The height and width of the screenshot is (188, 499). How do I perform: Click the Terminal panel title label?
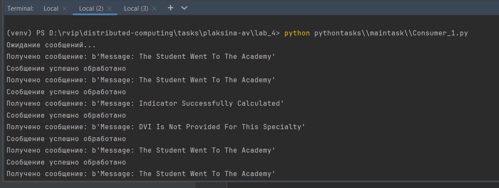21,9
